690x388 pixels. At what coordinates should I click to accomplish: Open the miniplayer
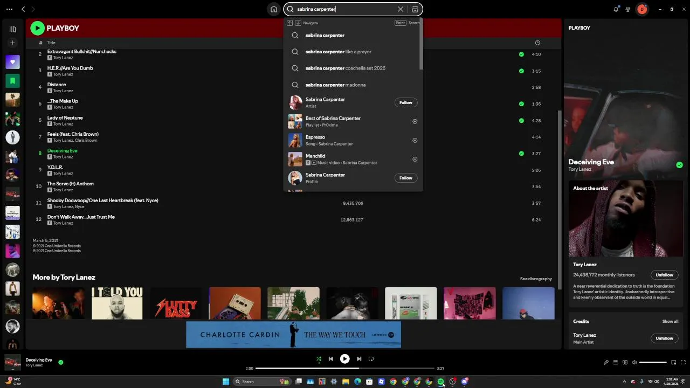coord(673,363)
